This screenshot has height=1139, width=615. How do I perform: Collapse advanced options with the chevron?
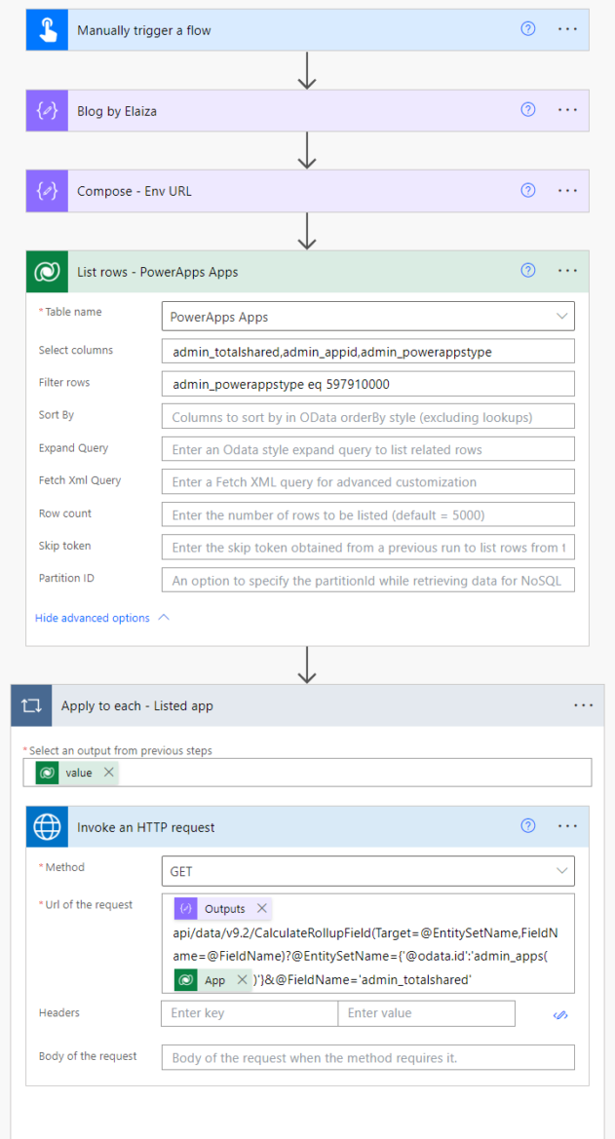[x=162, y=618]
